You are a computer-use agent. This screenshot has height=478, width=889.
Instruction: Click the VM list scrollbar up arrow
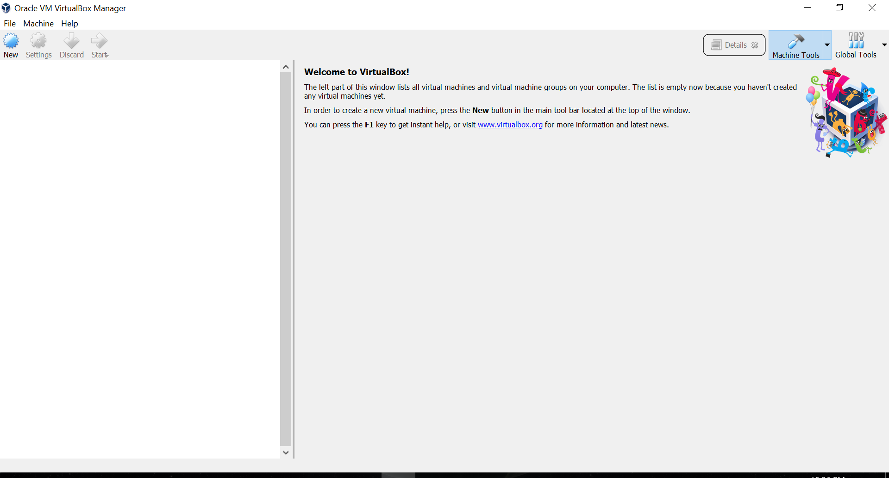tap(286, 67)
